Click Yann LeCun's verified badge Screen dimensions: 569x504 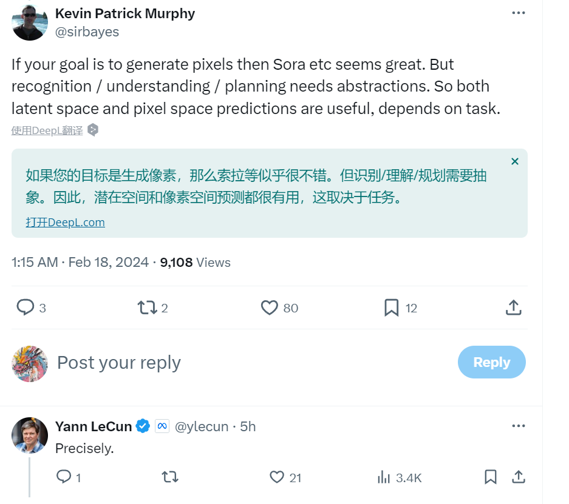(x=143, y=426)
